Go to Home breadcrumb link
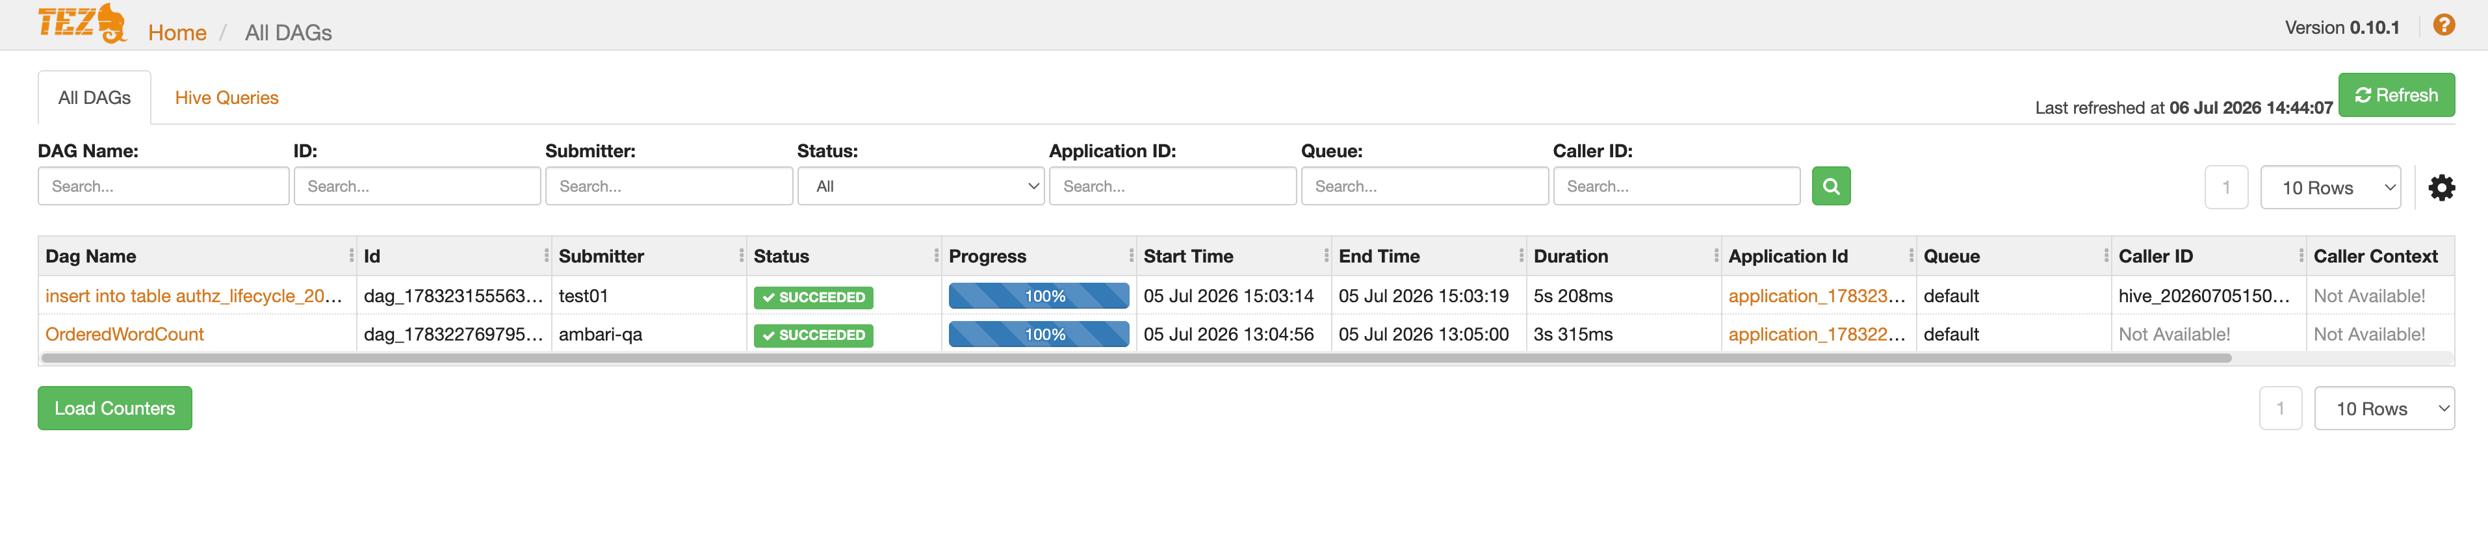Viewport: 2488px width, 555px height. point(177,32)
